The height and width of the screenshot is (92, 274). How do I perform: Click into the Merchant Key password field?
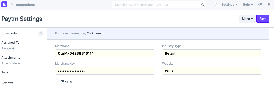click(x=105, y=71)
